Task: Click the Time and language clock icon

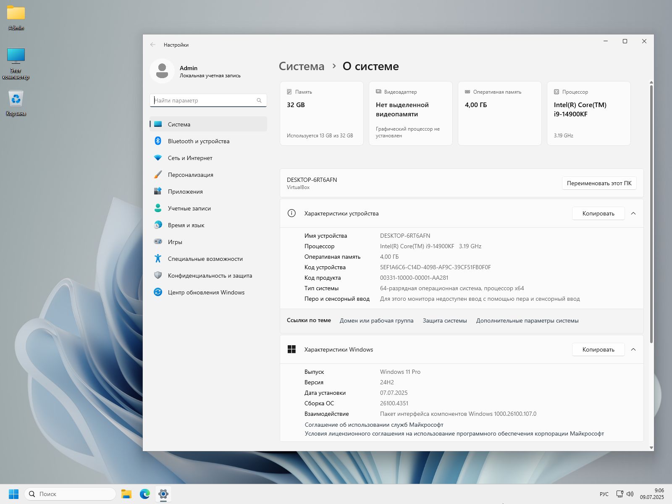Action: tap(158, 225)
